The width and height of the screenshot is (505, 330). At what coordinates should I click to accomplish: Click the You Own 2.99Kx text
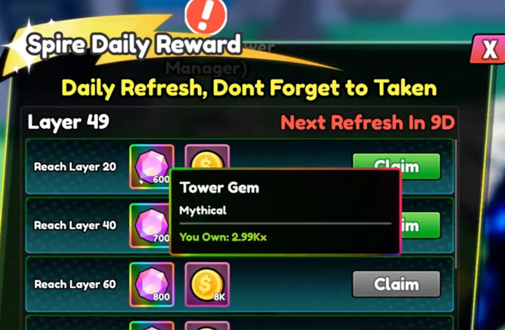[223, 237]
